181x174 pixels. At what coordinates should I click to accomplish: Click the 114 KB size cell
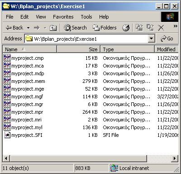[x=90, y=97]
